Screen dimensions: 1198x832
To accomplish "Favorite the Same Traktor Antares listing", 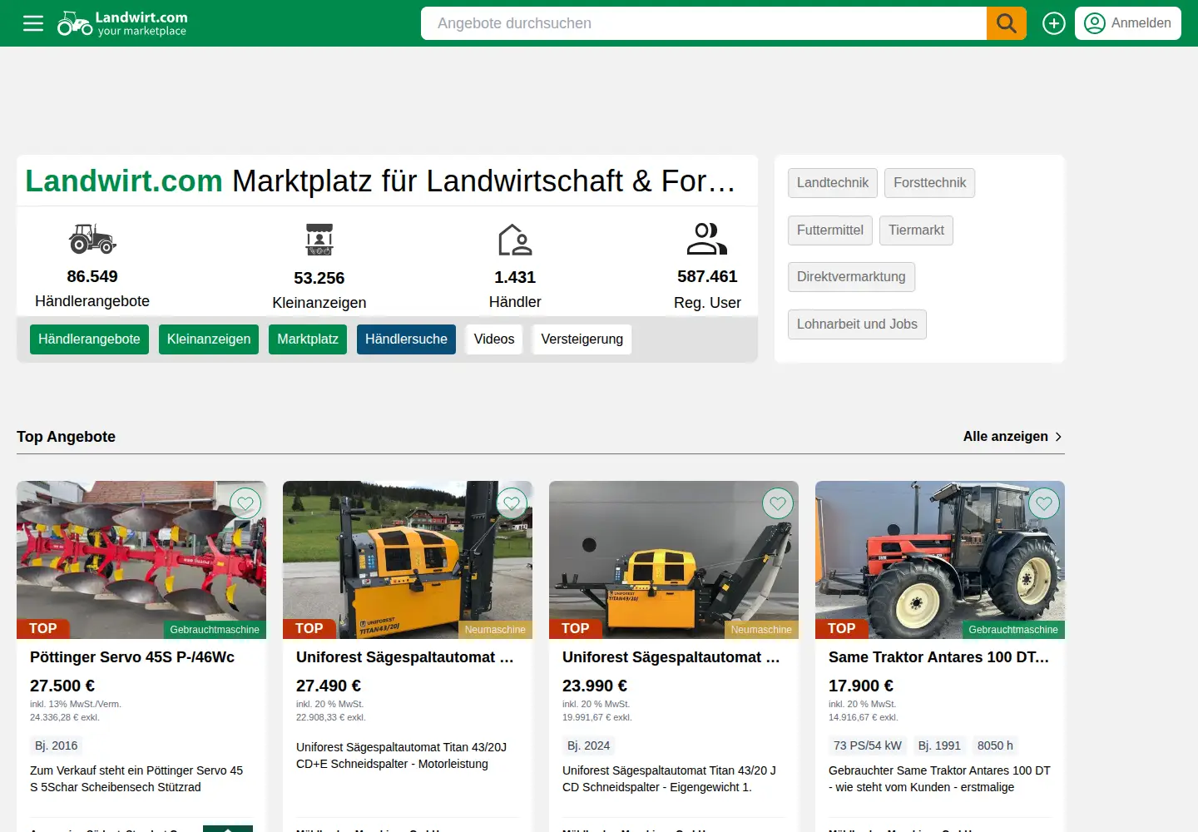I will (1044, 503).
